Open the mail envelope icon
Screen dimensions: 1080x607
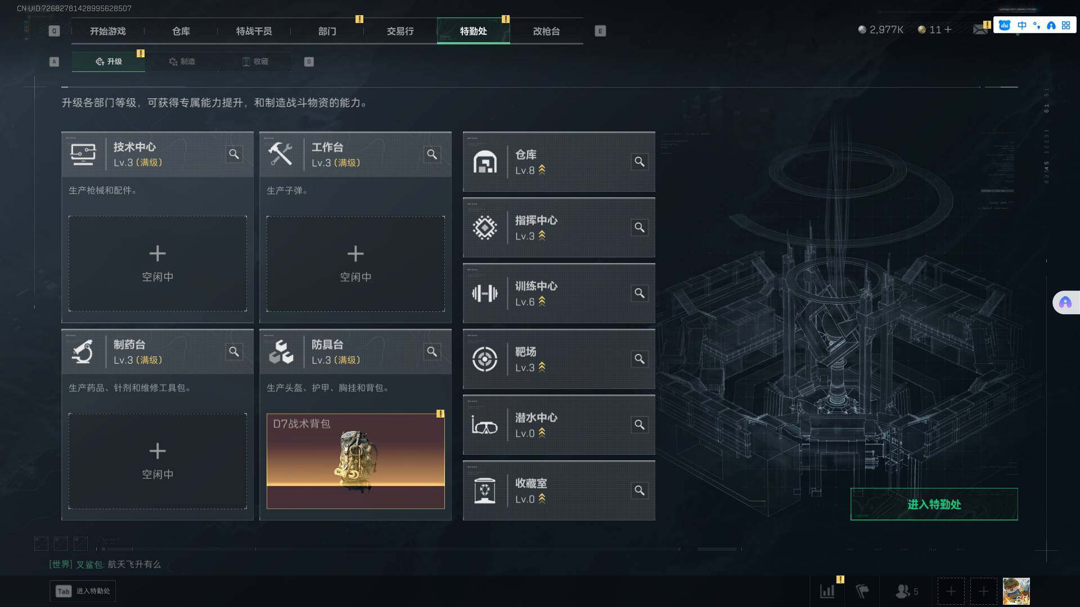point(980,29)
